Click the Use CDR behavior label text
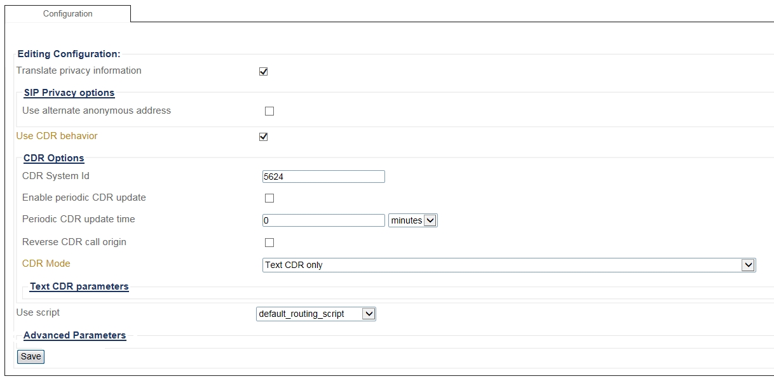Viewport: 774px width, 388px height. pos(57,136)
